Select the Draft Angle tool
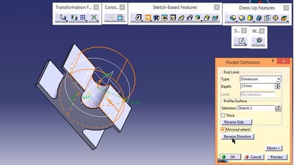Screen dimensions: 294x165 (250, 18)
